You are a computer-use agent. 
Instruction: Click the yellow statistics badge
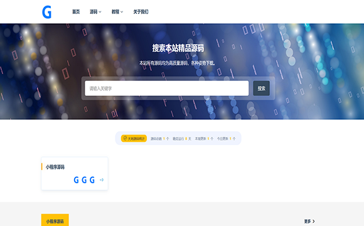(x=134, y=139)
